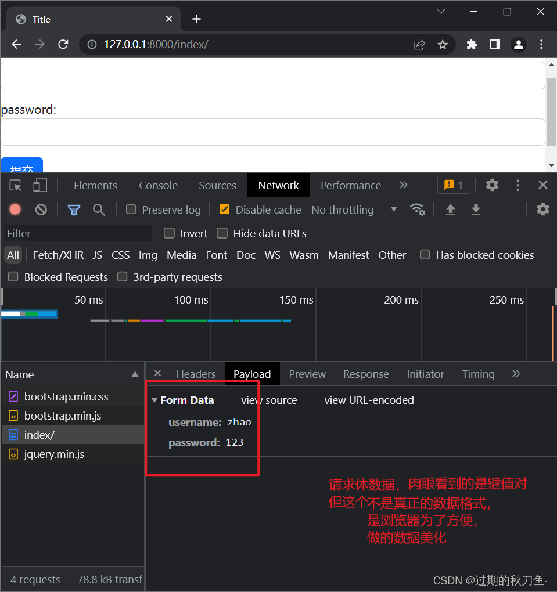Open the user profile avatar
Screen dimensions: 557x592
(x=519, y=45)
